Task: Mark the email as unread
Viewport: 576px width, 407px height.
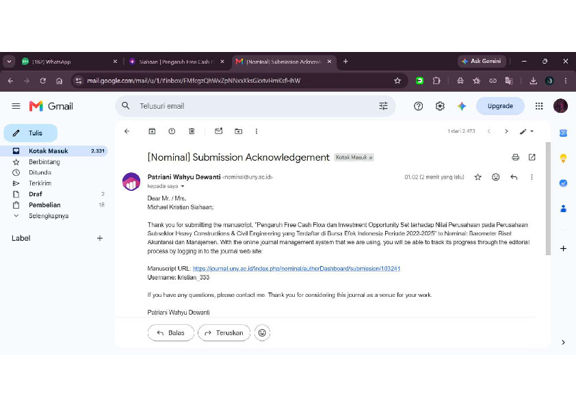Action: pos(219,131)
